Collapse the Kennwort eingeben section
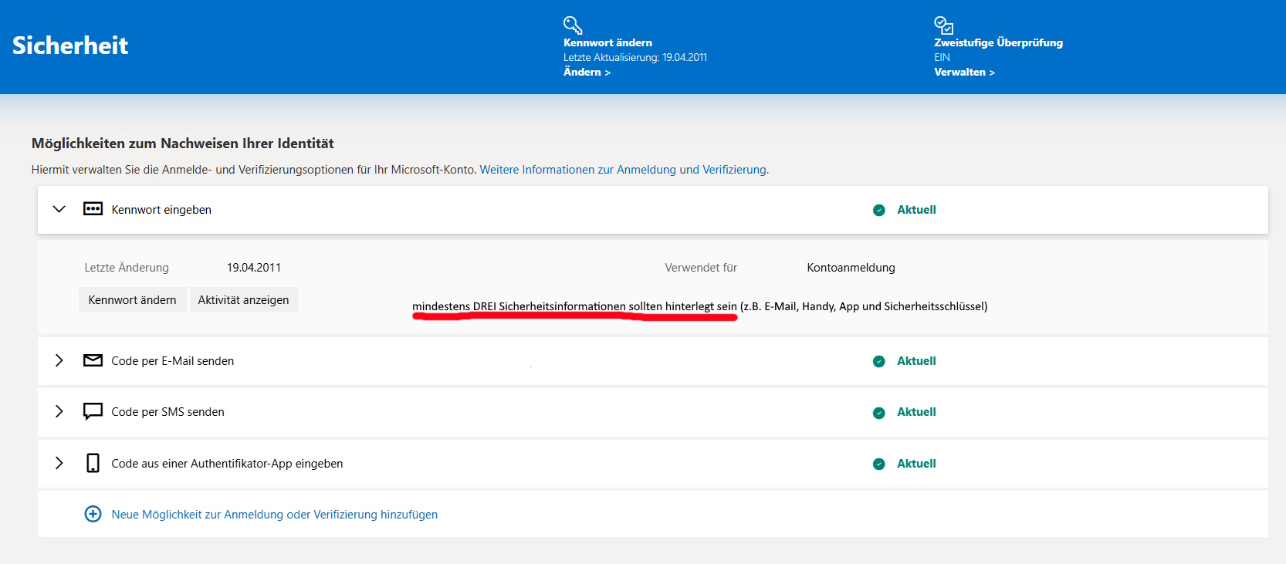1286x564 pixels. [x=59, y=209]
